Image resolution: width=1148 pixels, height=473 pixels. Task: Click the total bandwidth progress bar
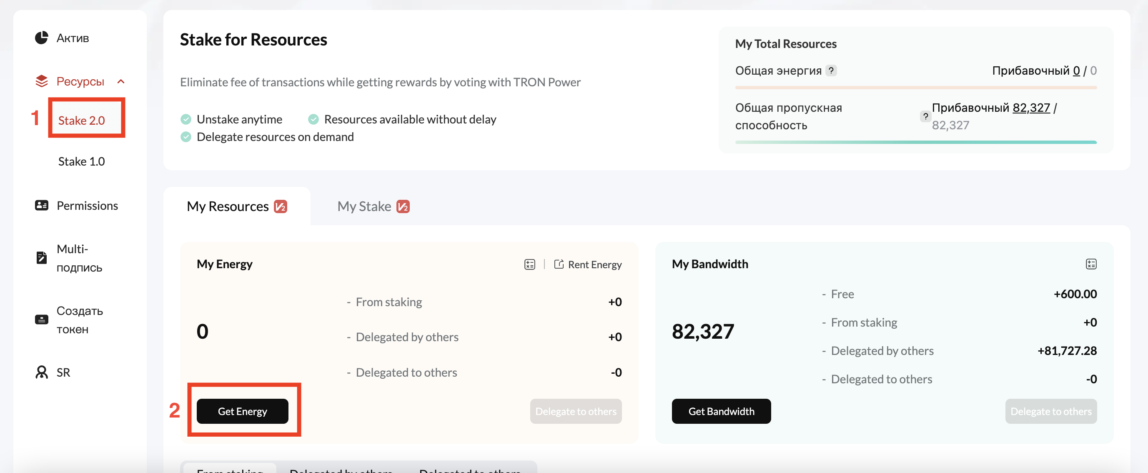[915, 142]
